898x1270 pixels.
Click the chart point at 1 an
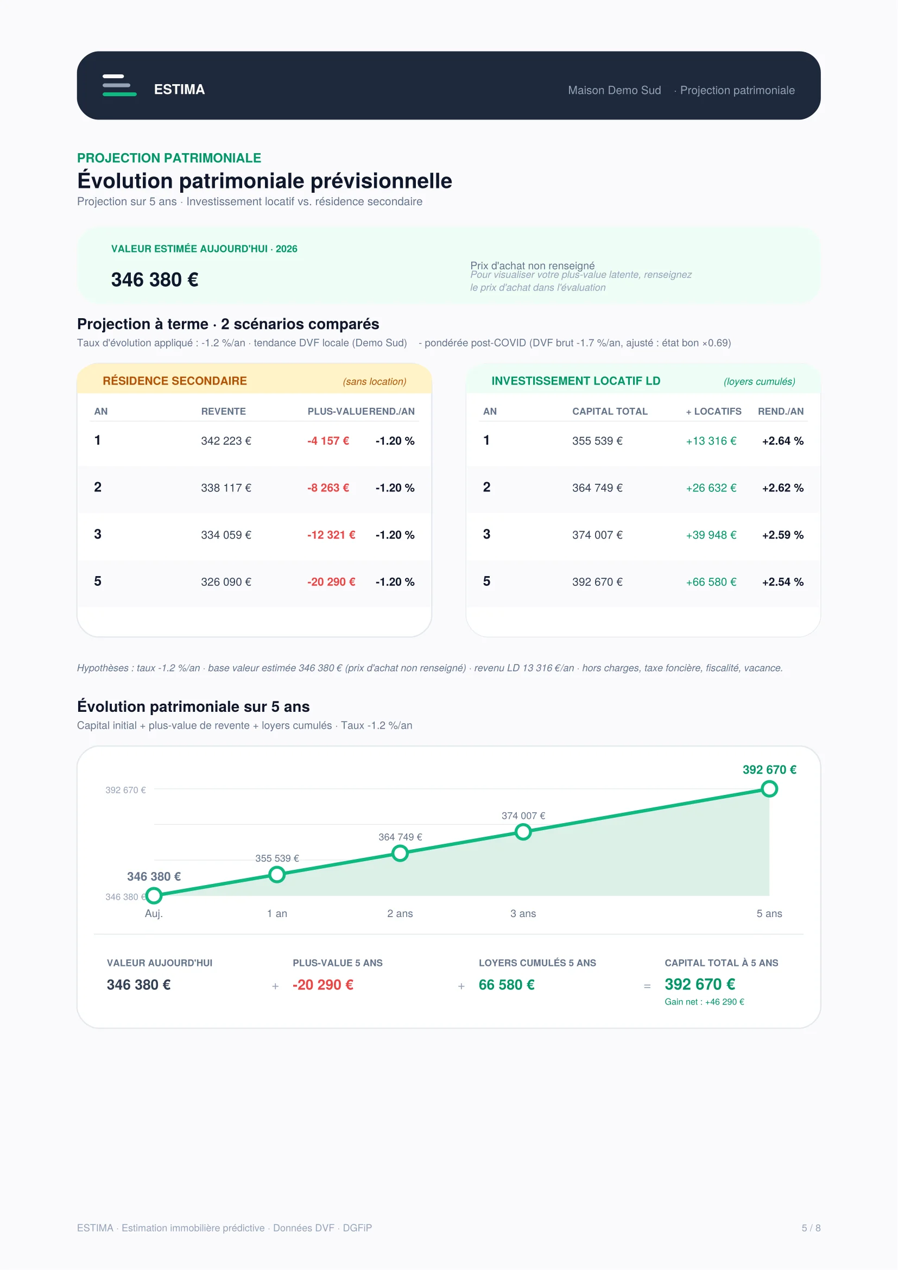click(277, 874)
